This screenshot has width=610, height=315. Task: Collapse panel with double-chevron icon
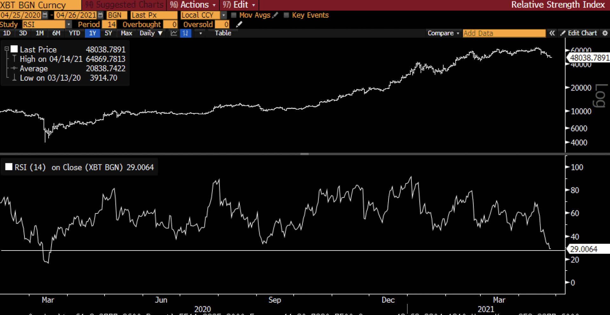click(552, 33)
